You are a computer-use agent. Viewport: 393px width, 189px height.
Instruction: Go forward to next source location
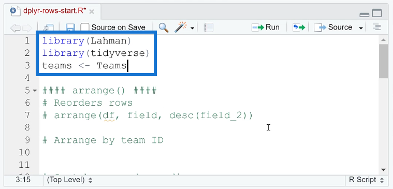pos(27,28)
